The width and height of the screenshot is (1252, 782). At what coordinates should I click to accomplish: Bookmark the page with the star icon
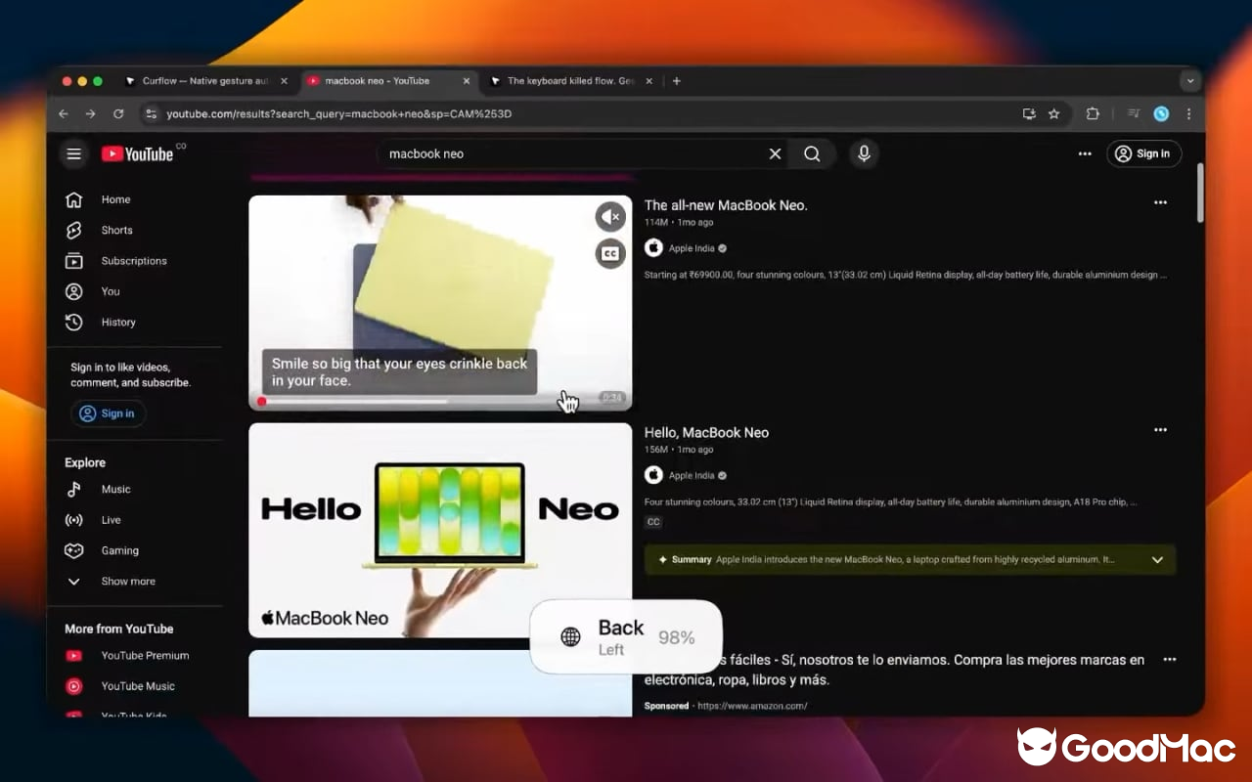pos(1054,113)
